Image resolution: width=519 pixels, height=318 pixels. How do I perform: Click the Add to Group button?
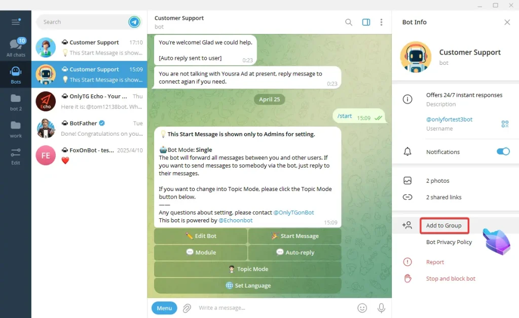click(x=444, y=225)
